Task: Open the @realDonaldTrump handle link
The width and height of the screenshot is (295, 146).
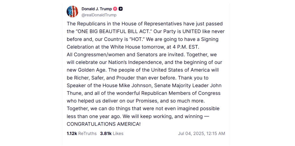Action: (x=99, y=15)
